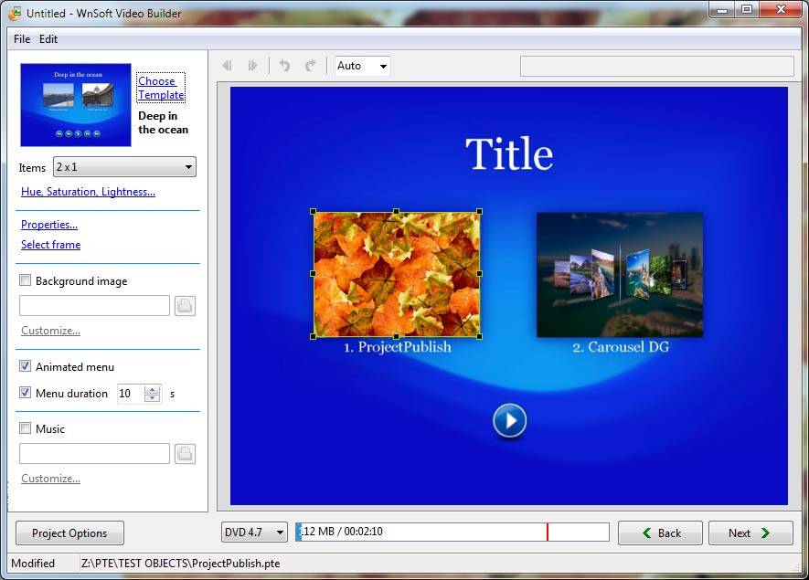Open the File menu
The width and height of the screenshot is (809, 580).
tap(22, 39)
